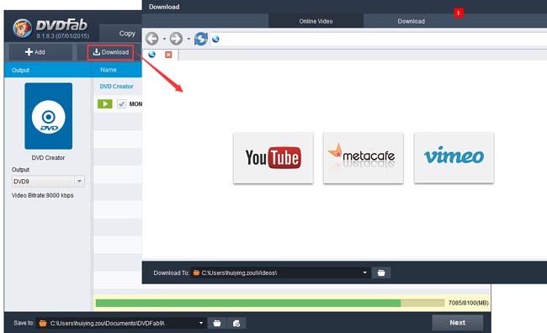Image resolution: width=547 pixels, height=333 pixels.
Task: Click the 7085/8100(MB) size readout
Action: [468, 303]
